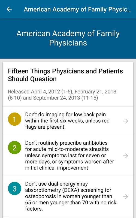136x218 pixels.
Task: Open sinusitis antibiotics item via its arrow
Action: 126,156
